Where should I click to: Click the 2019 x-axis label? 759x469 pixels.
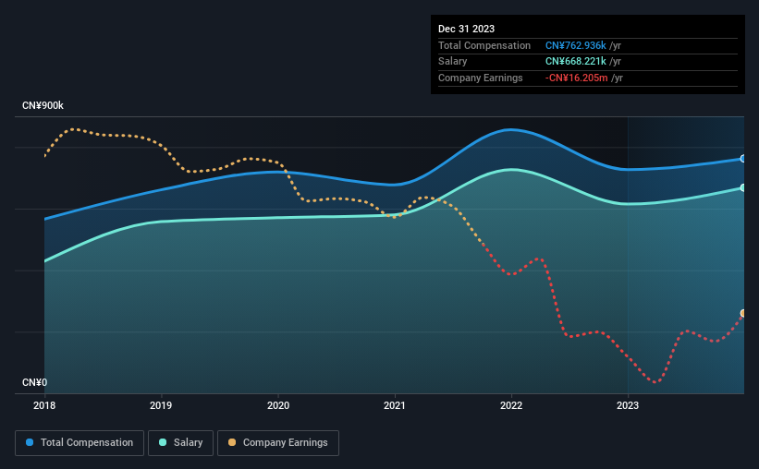click(x=161, y=405)
